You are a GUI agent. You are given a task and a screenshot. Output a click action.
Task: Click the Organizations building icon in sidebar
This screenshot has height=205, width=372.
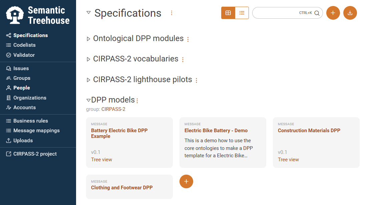[x=9, y=98]
